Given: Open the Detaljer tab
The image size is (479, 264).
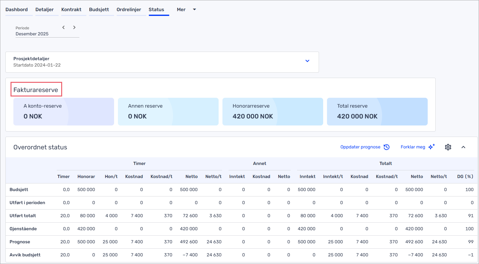Looking at the screenshot, I should (x=44, y=10).
